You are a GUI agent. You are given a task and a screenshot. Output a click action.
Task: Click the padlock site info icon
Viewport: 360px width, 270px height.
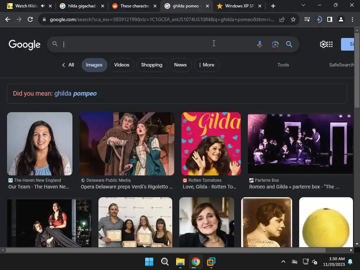pyautogui.click(x=44, y=20)
